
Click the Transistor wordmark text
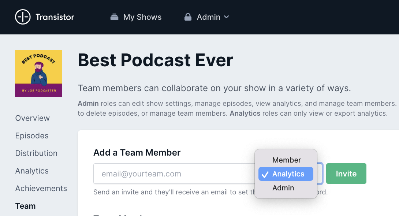[x=55, y=17]
